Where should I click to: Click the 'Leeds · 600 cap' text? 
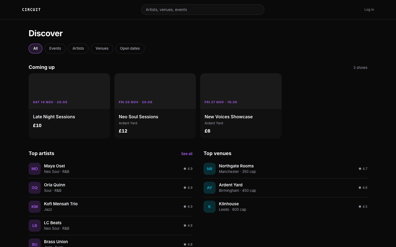click(232, 210)
